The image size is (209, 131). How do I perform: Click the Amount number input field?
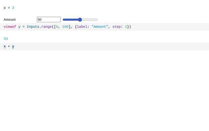click(x=48, y=20)
